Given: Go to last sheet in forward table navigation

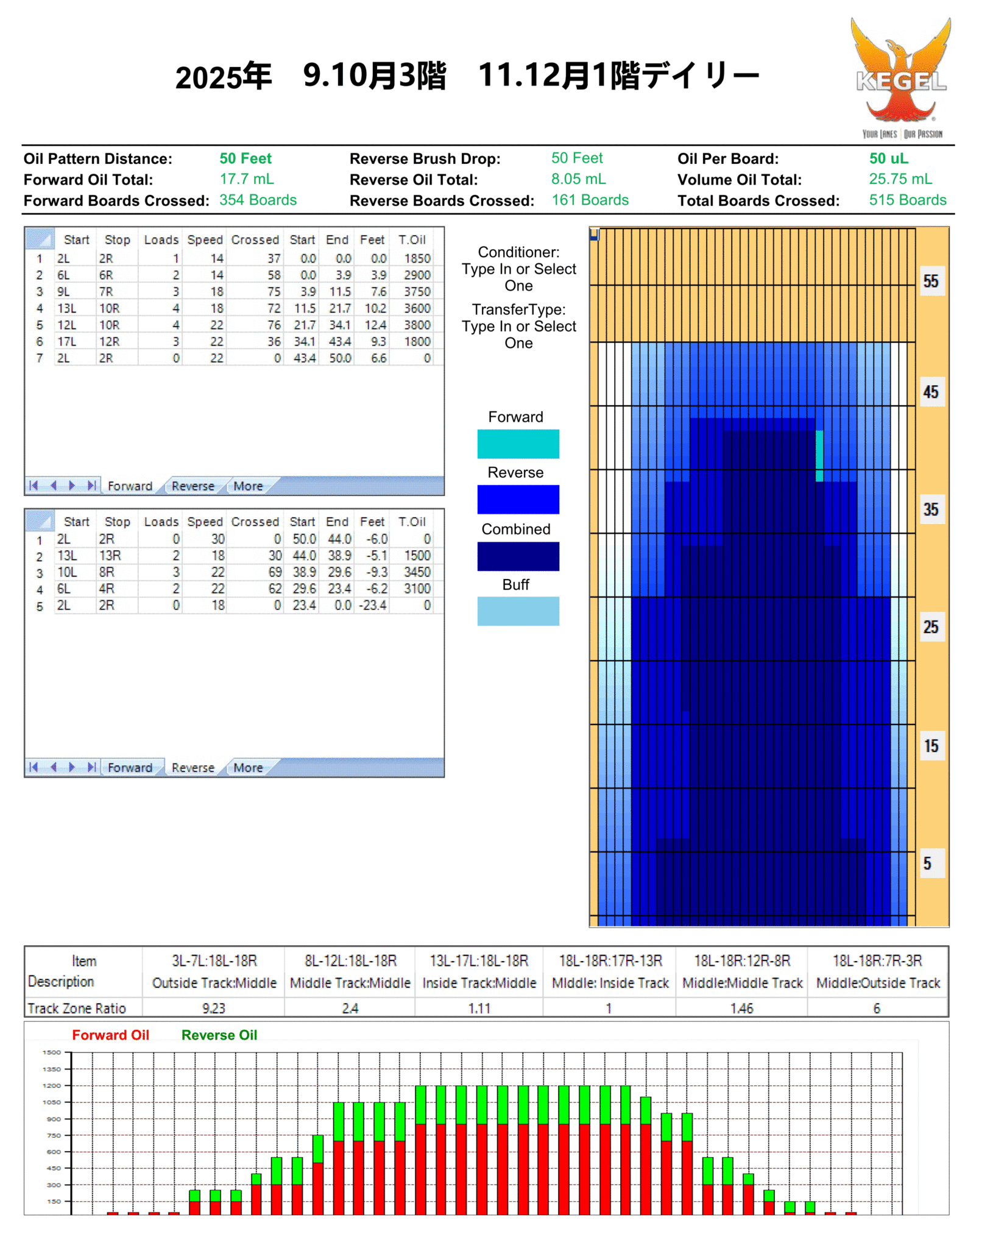Looking at the screenshot, I should coord(91,485).
